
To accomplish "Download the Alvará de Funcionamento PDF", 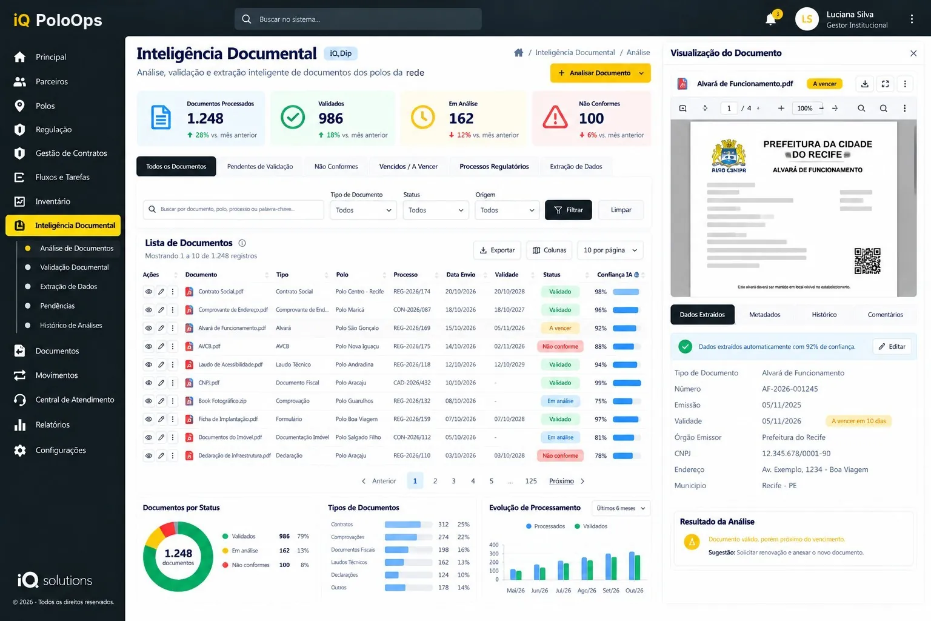I will point(865,84).
